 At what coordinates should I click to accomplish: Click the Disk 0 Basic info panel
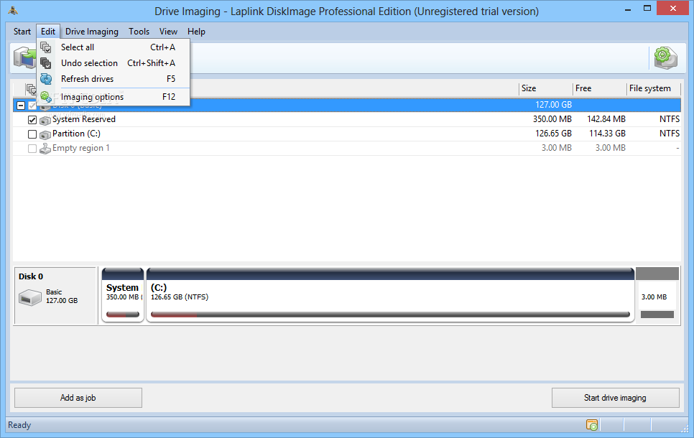pyautogui.click(x=55, y=296)
